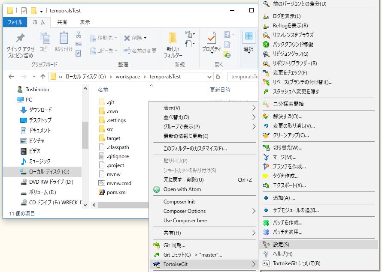Viewport: 382px width, 272px height.
Task: Click エクスポート(X) export icon
Action: [266, 185]
